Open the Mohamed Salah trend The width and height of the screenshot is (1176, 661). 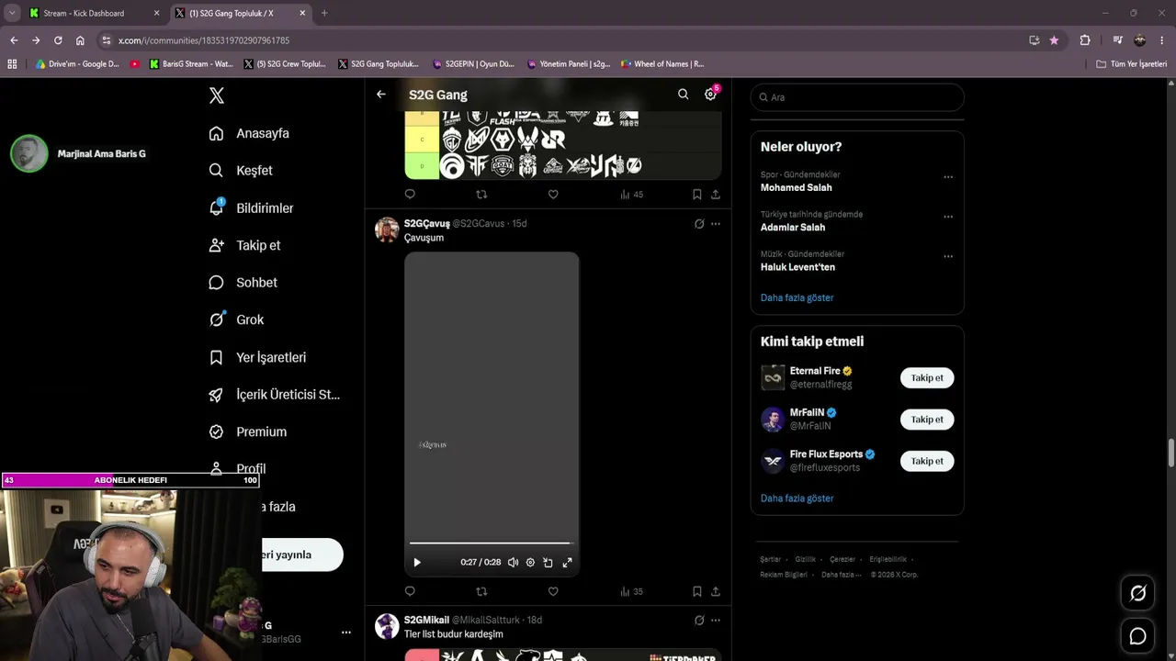pyautogui.click(x=797, y=187)
